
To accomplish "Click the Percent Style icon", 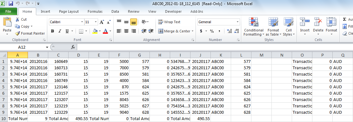I will coord(212,31).
